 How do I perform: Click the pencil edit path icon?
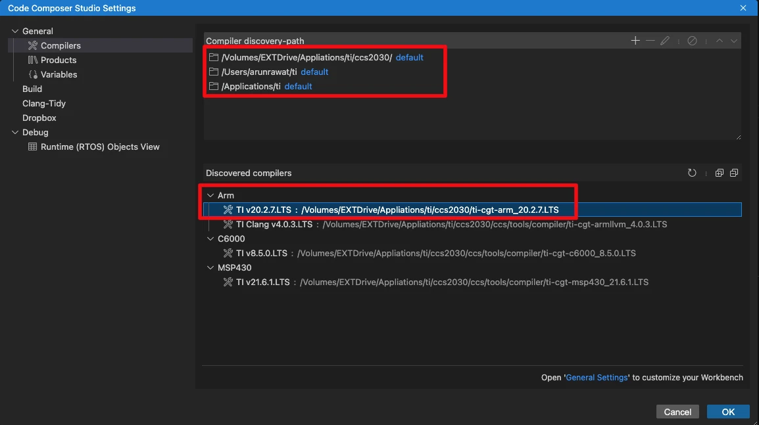pos(665,41)
